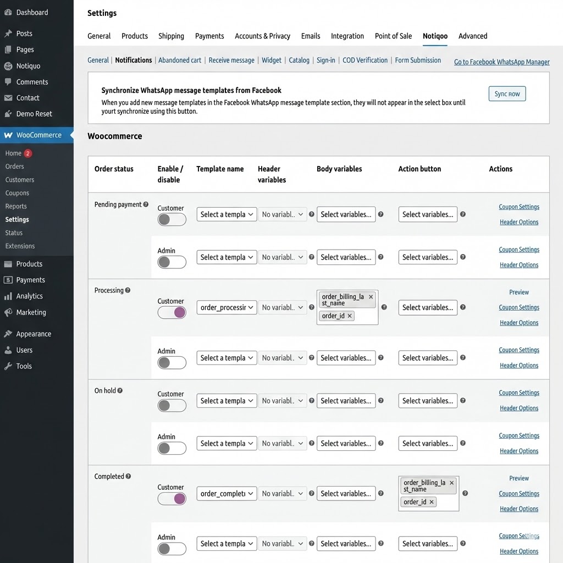Click help icon next to Pending payment
563x563 pixels.
click(x=146, y=205)
